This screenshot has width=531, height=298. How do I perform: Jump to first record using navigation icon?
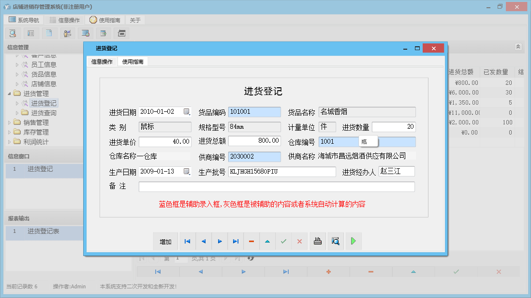187,241
